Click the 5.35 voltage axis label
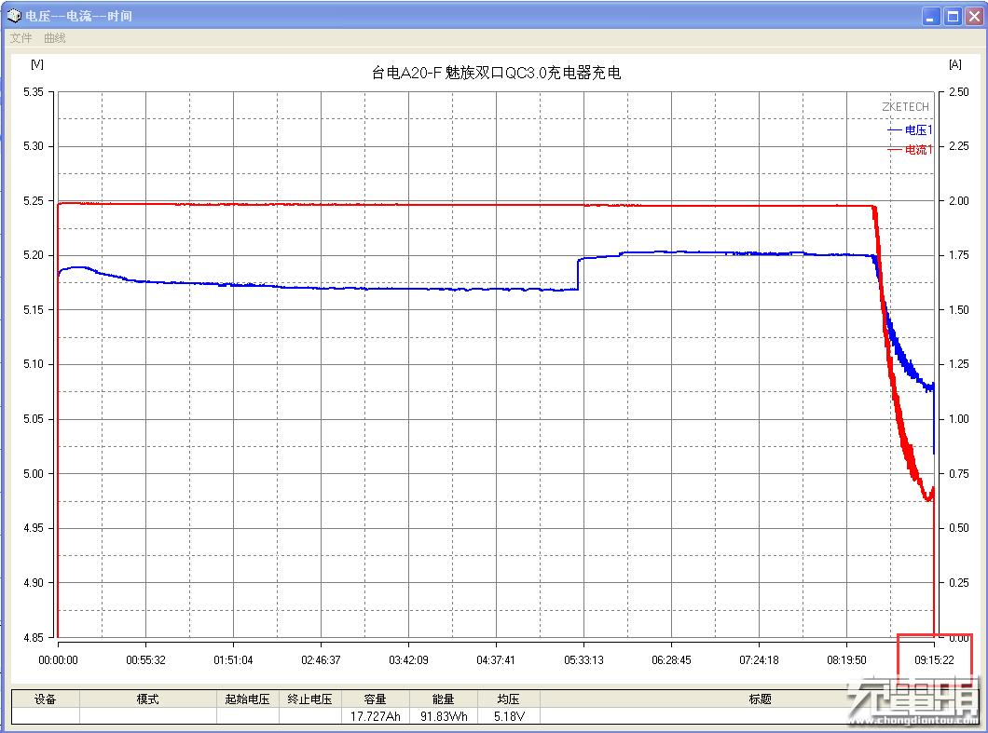988x733 pixels. tap(34, 92)
